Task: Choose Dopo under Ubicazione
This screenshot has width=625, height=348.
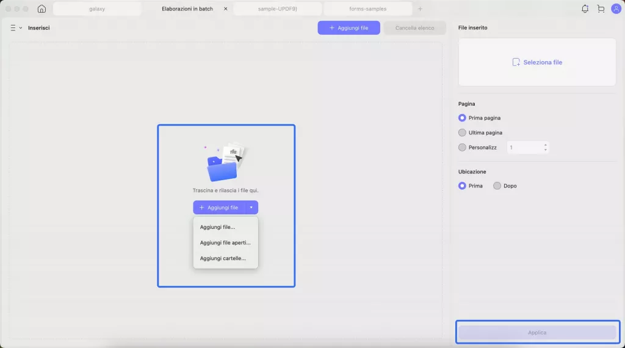Action: (x=497, y=186)
